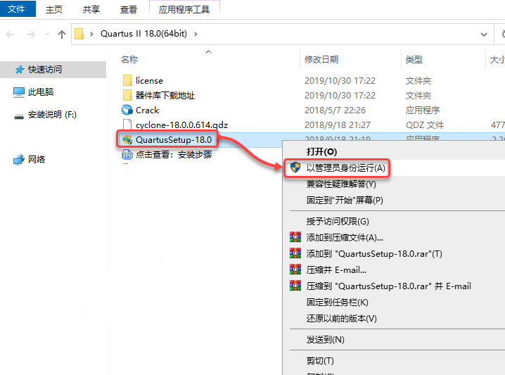Click the 器件库下载地址 folder icon
The width and height of the screenshot is (505, 375).
(x=127, y=96)
